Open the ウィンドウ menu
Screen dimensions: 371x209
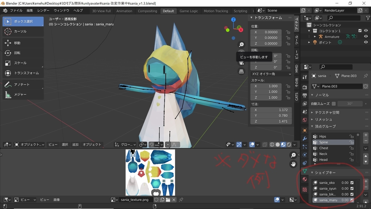pyautogui.click(x=62, y=11)
